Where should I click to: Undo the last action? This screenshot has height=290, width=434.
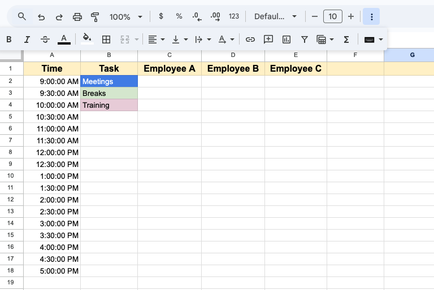pos(41,17)
